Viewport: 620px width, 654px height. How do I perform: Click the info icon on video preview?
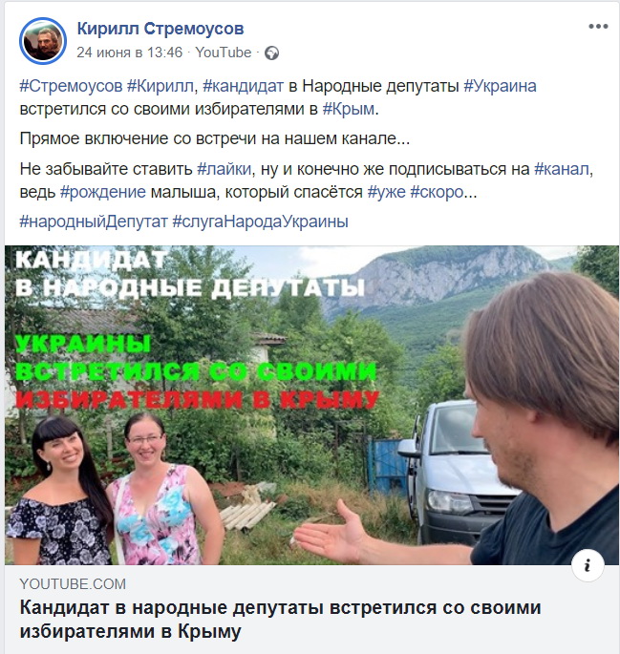tap(588, 566)
